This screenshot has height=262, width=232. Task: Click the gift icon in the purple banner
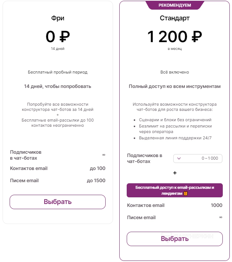[x=186, y=193]
